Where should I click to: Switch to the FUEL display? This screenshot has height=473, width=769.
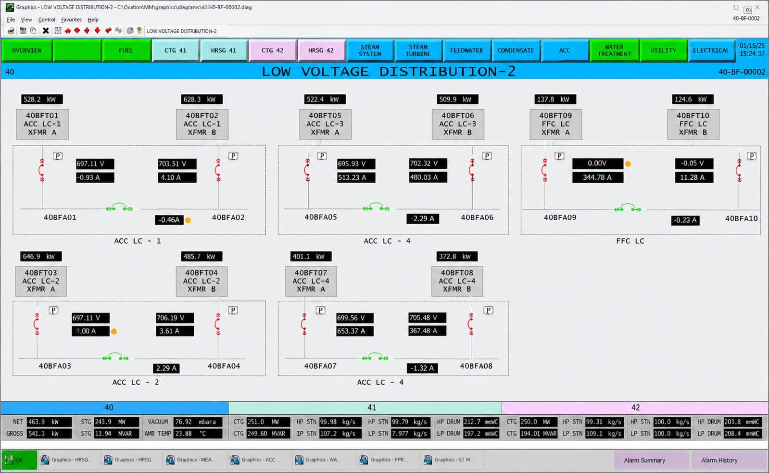click(x=126, y=50)
